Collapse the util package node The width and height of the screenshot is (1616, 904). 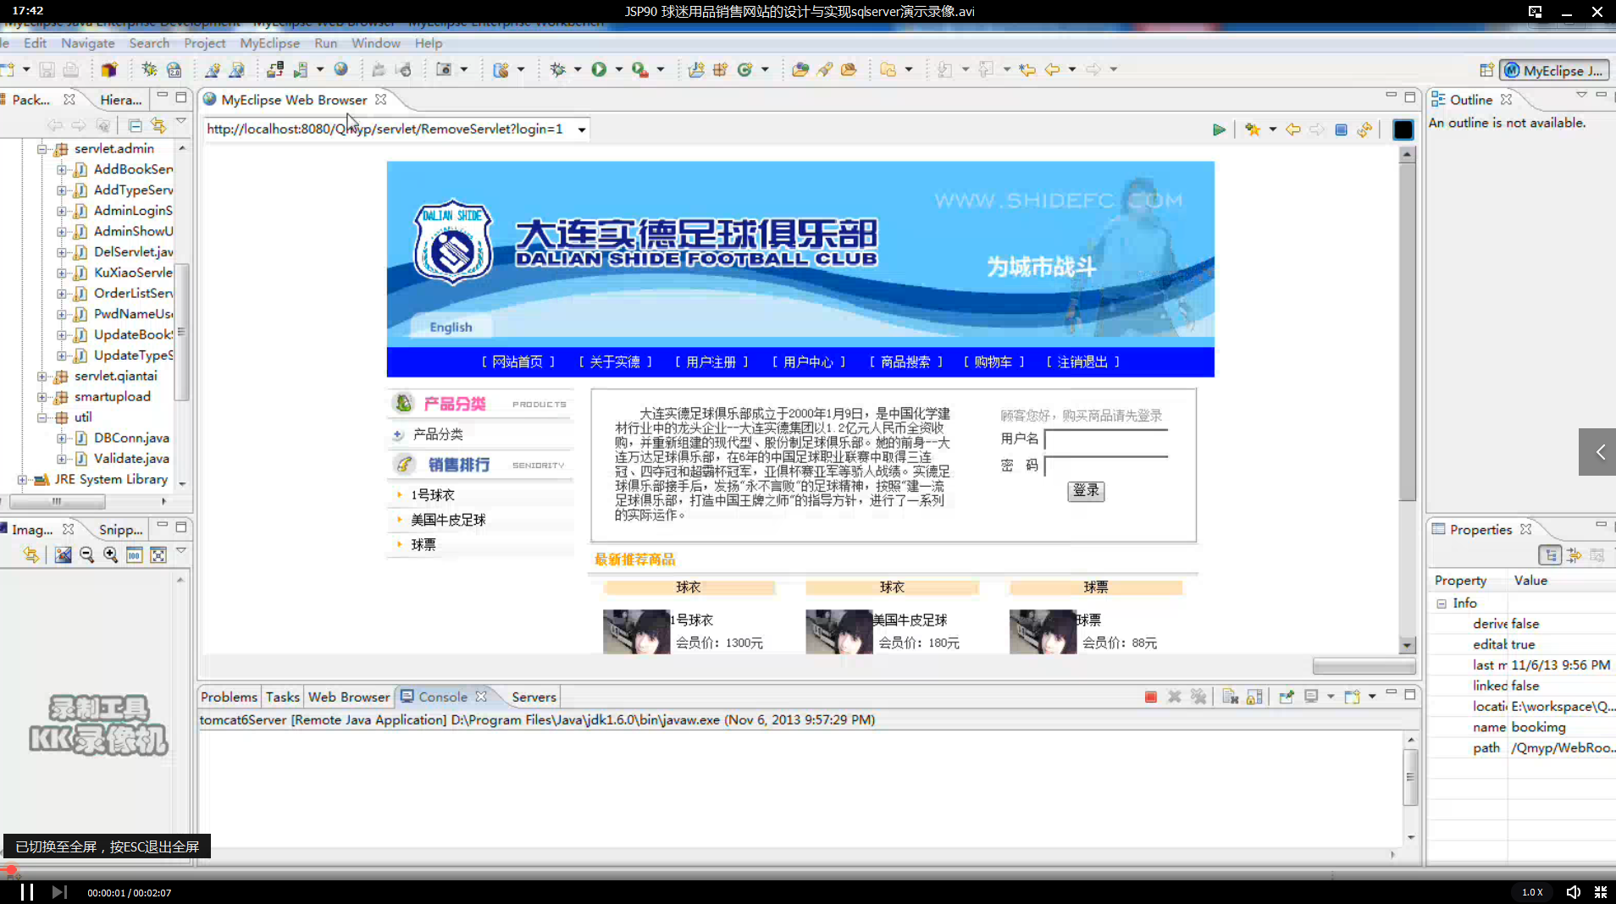point(42,417)
